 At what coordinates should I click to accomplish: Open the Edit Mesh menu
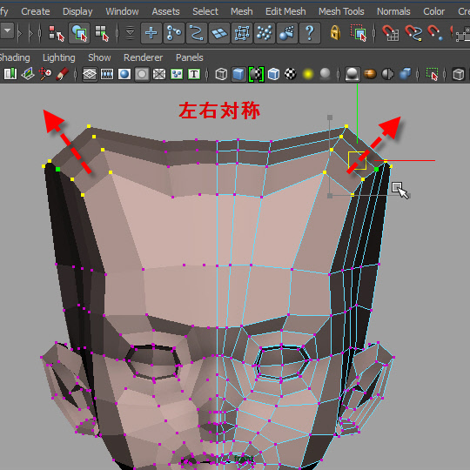click(285, 11)
